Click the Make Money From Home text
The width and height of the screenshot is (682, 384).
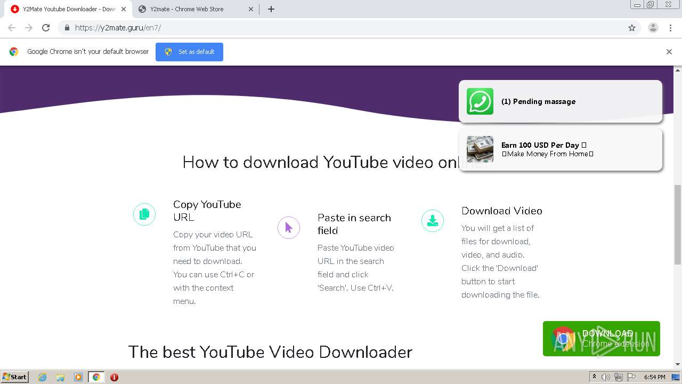pyautogui.click(x=547, y=154)
